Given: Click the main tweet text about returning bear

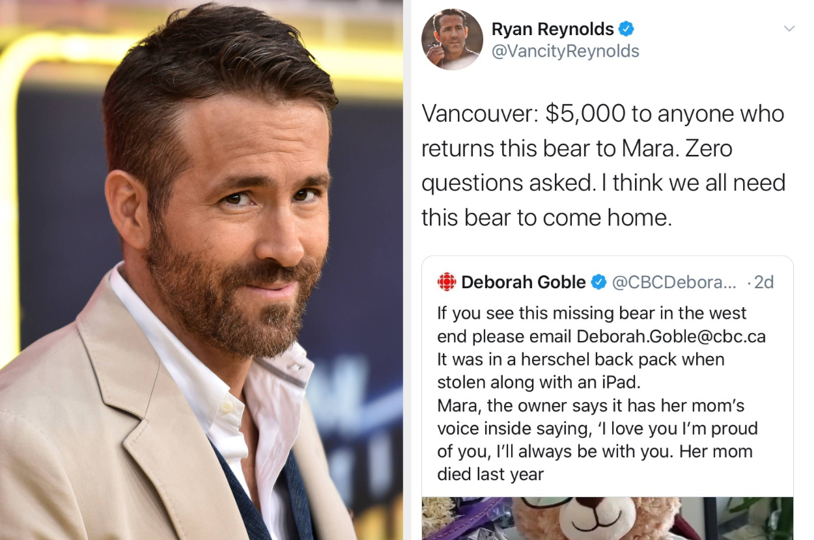Looking at the screenshot, I should coord(603,165).
